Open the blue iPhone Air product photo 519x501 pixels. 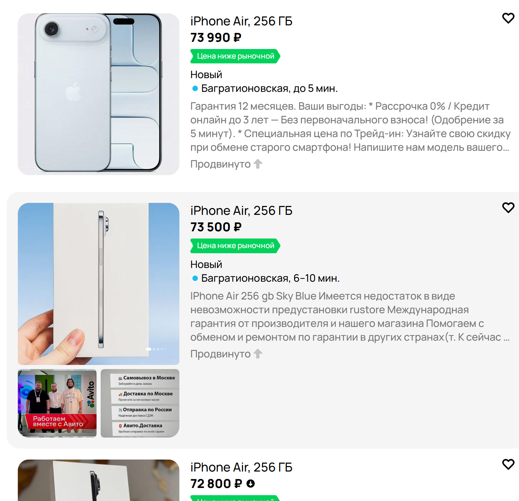[99, 94]
